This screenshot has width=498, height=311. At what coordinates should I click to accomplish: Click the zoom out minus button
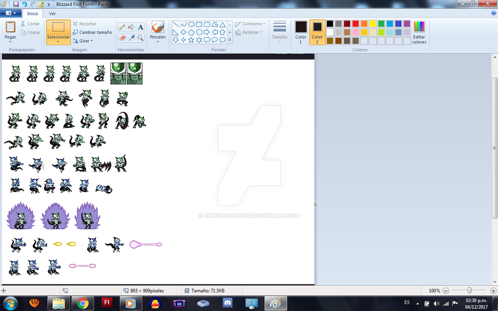(x=445, y=291)
